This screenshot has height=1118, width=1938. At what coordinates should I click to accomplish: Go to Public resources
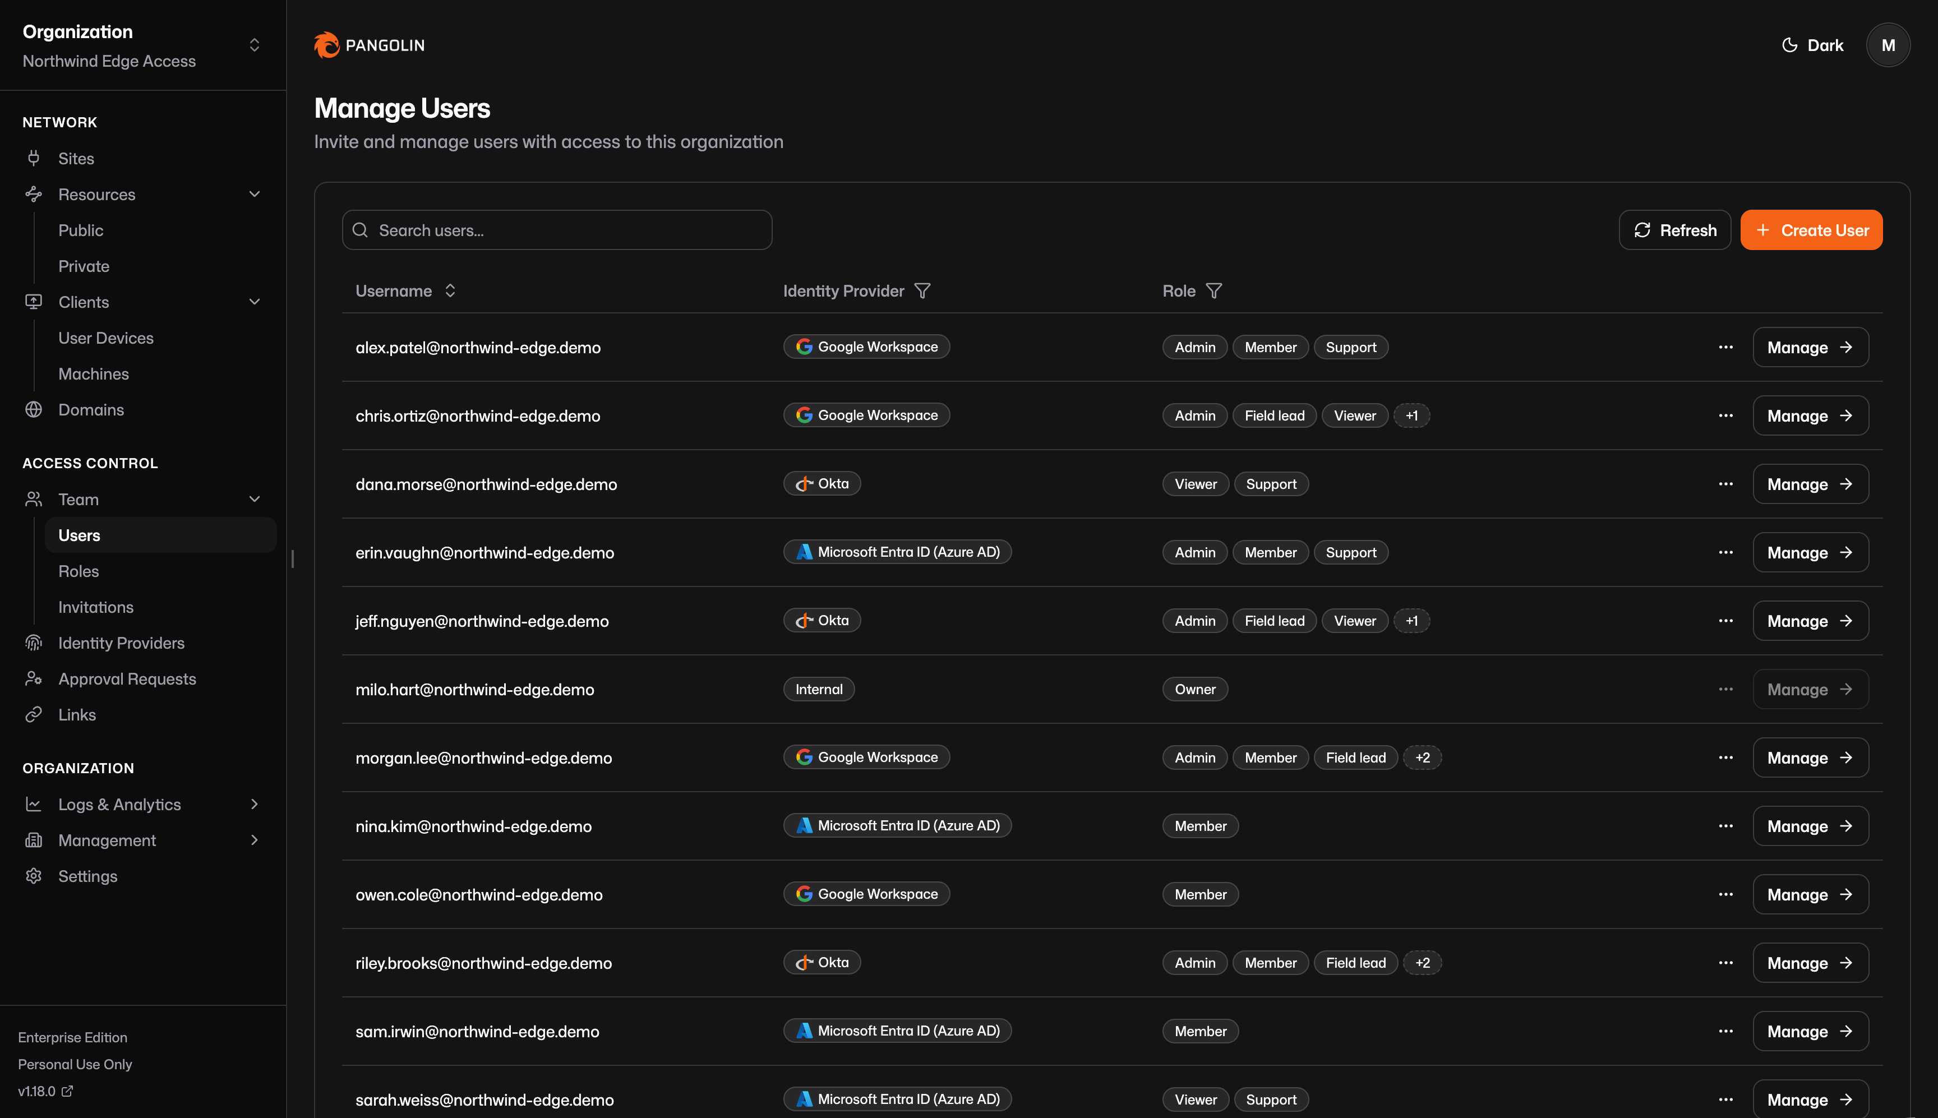click(81, 230)
